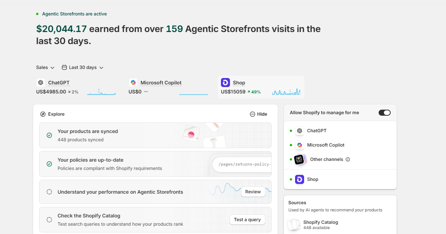Open the Your policies are up-to-date card
This screenshot has height=234, width=446.
155,164
